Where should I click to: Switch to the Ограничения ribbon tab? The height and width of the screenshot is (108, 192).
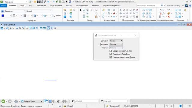point(82,5)
